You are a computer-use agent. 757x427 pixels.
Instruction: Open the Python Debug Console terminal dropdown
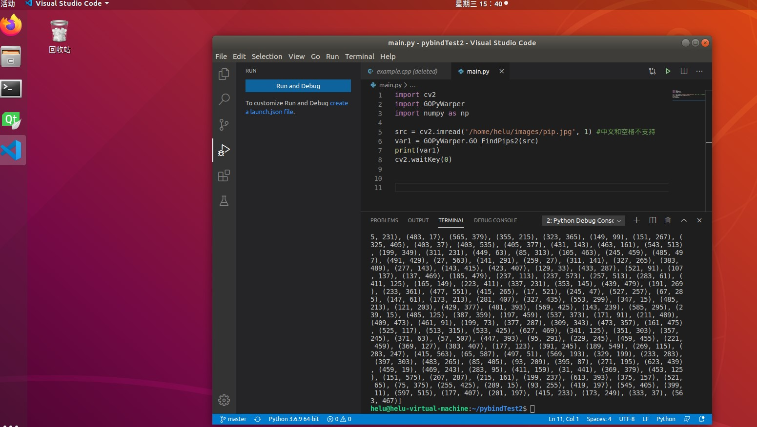pos(583,221)
